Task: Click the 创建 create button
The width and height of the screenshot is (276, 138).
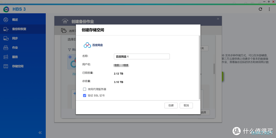Action: 171,105
